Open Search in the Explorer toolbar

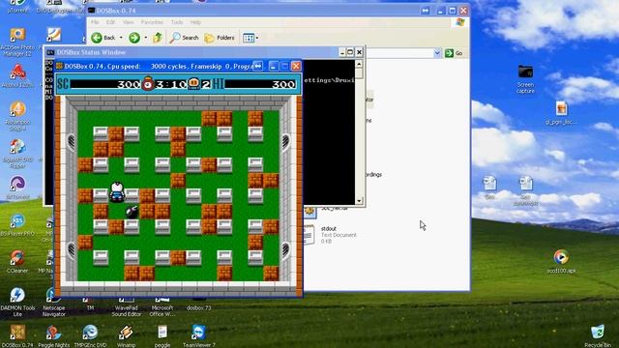184,38
